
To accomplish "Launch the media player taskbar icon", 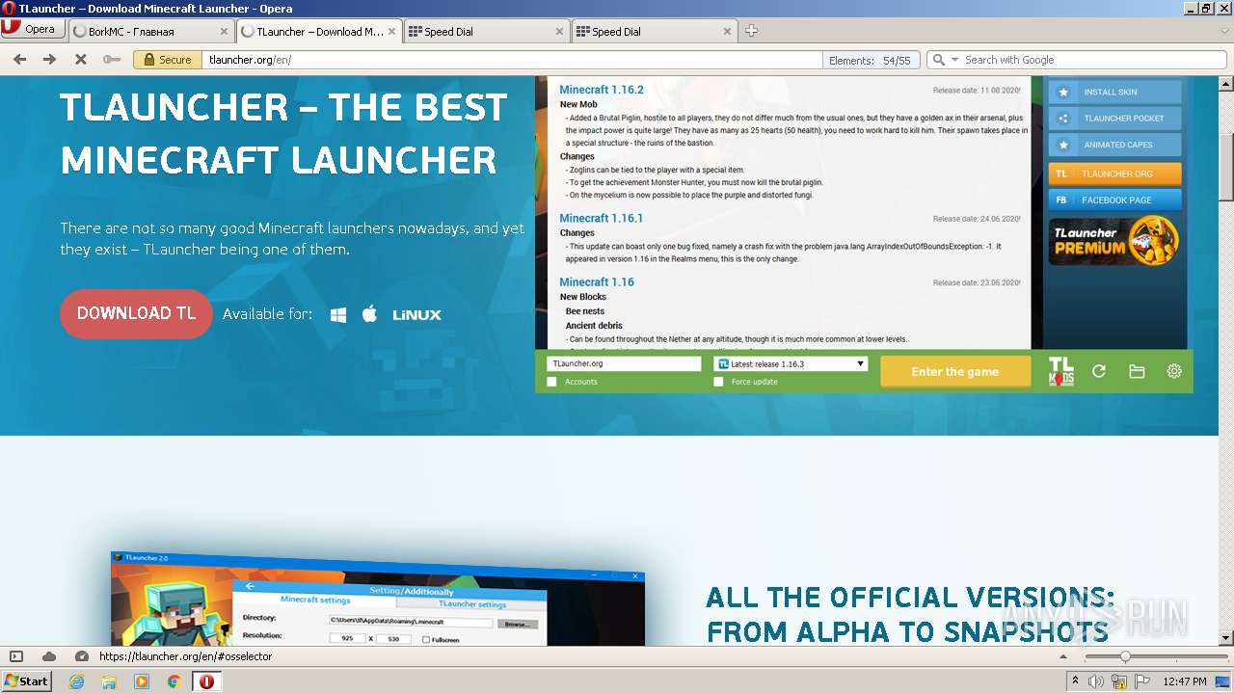I will [142, 681].
